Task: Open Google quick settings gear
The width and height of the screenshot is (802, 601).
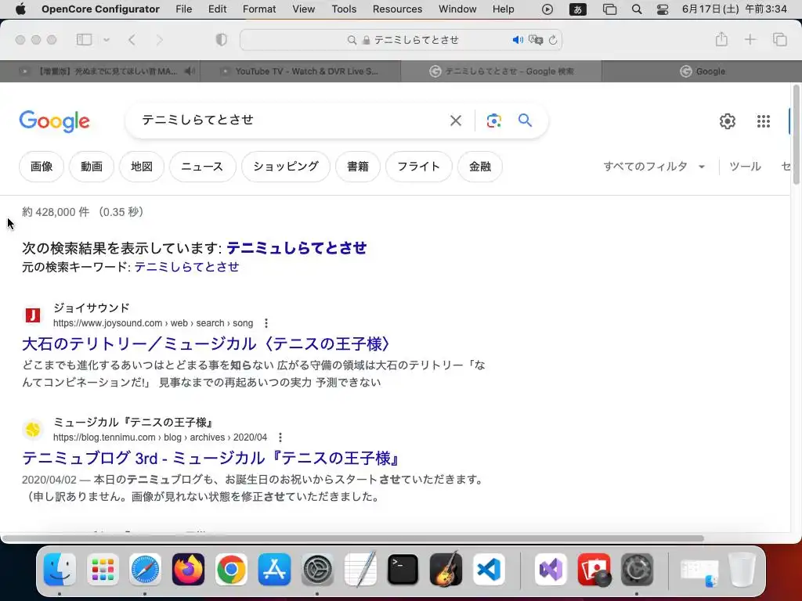Action: click(x=728, y=121)
